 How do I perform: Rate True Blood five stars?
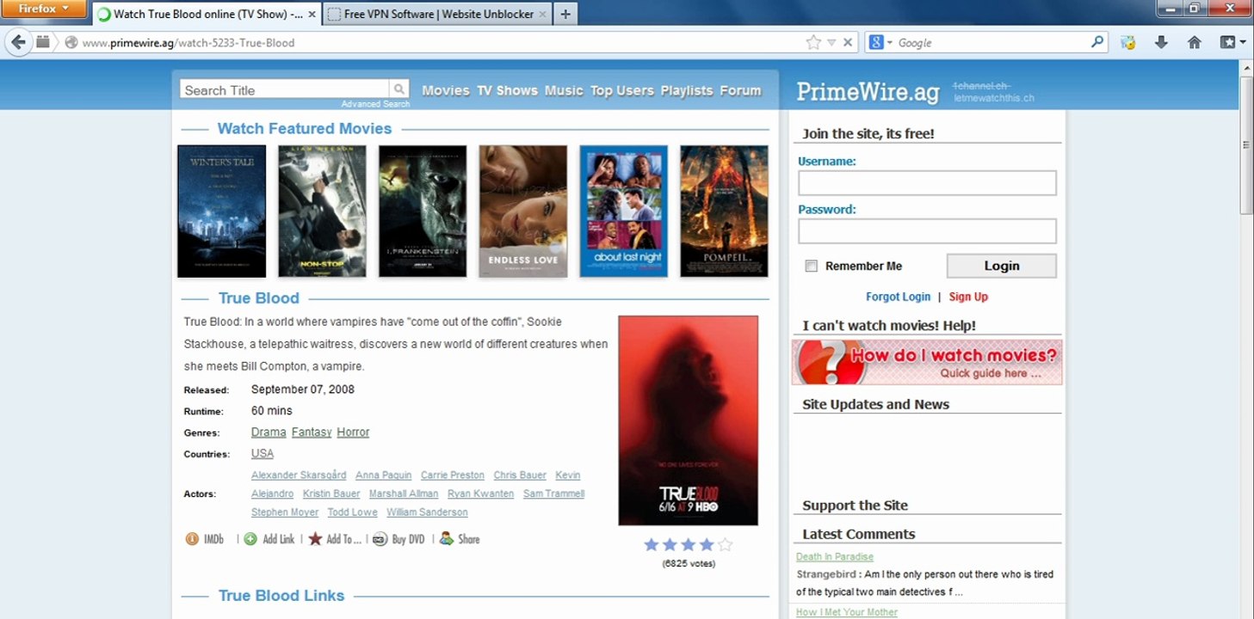[x=726, y=544]
